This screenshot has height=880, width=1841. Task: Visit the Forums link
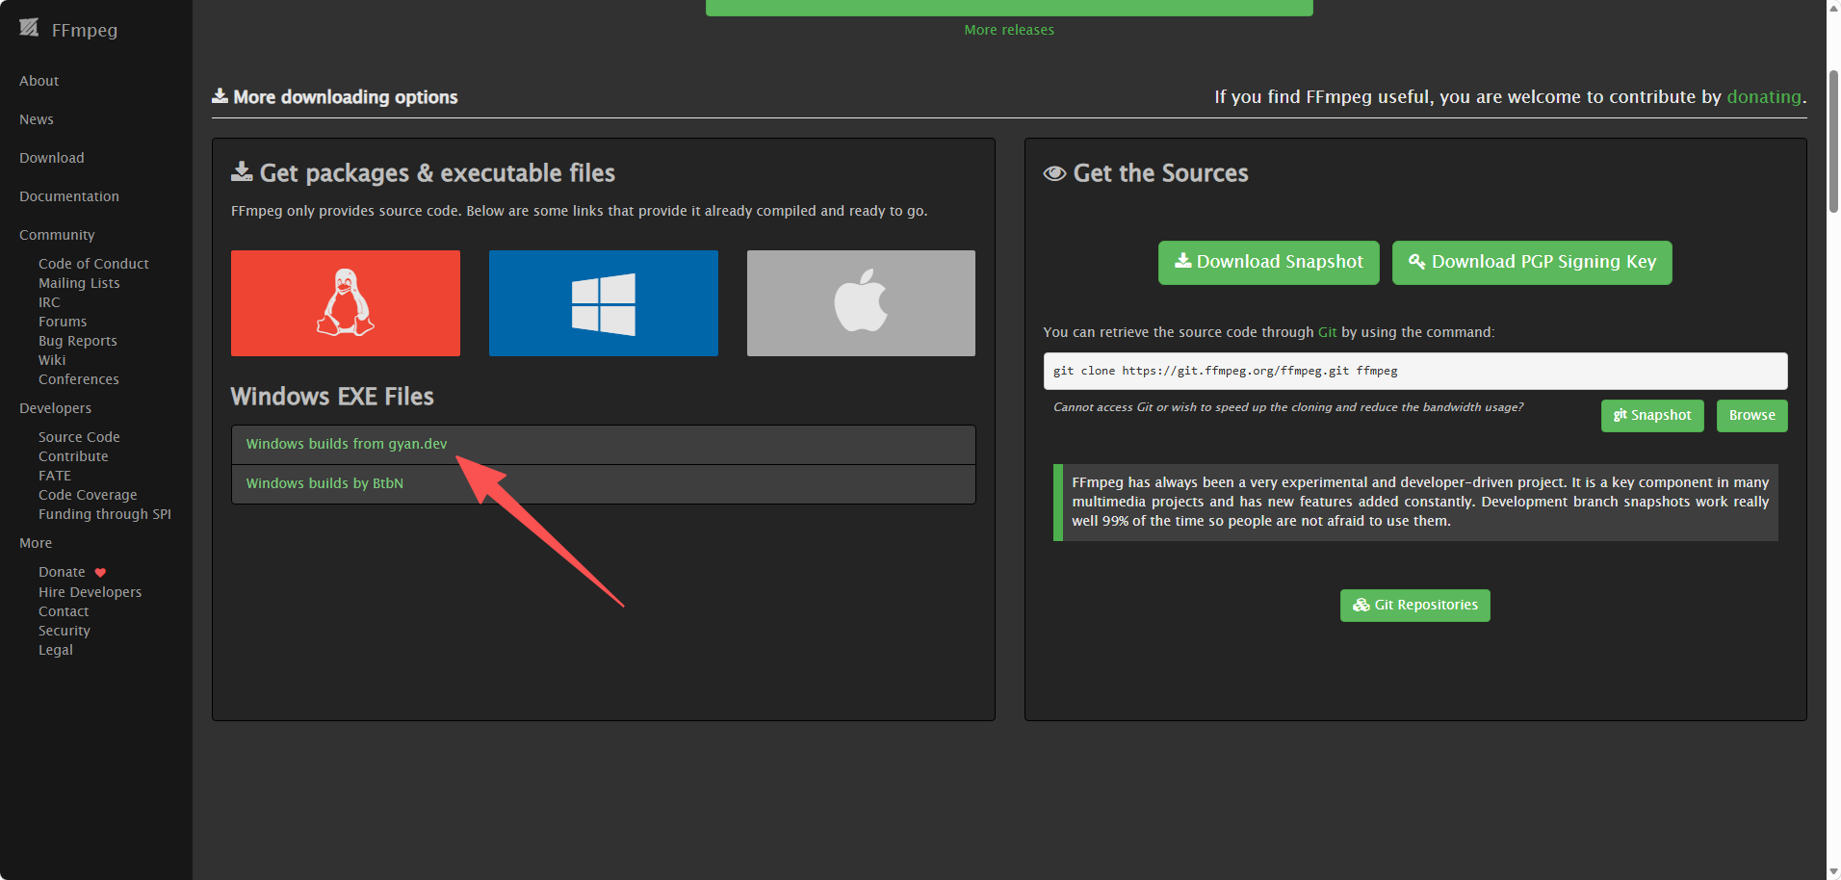click(x=63, y=322)
